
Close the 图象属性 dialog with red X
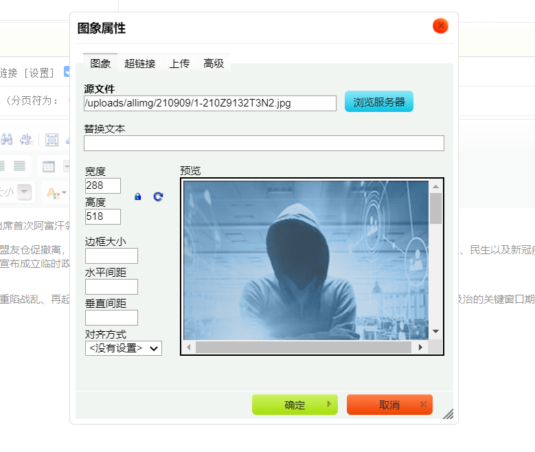click(x=440, y=26)
